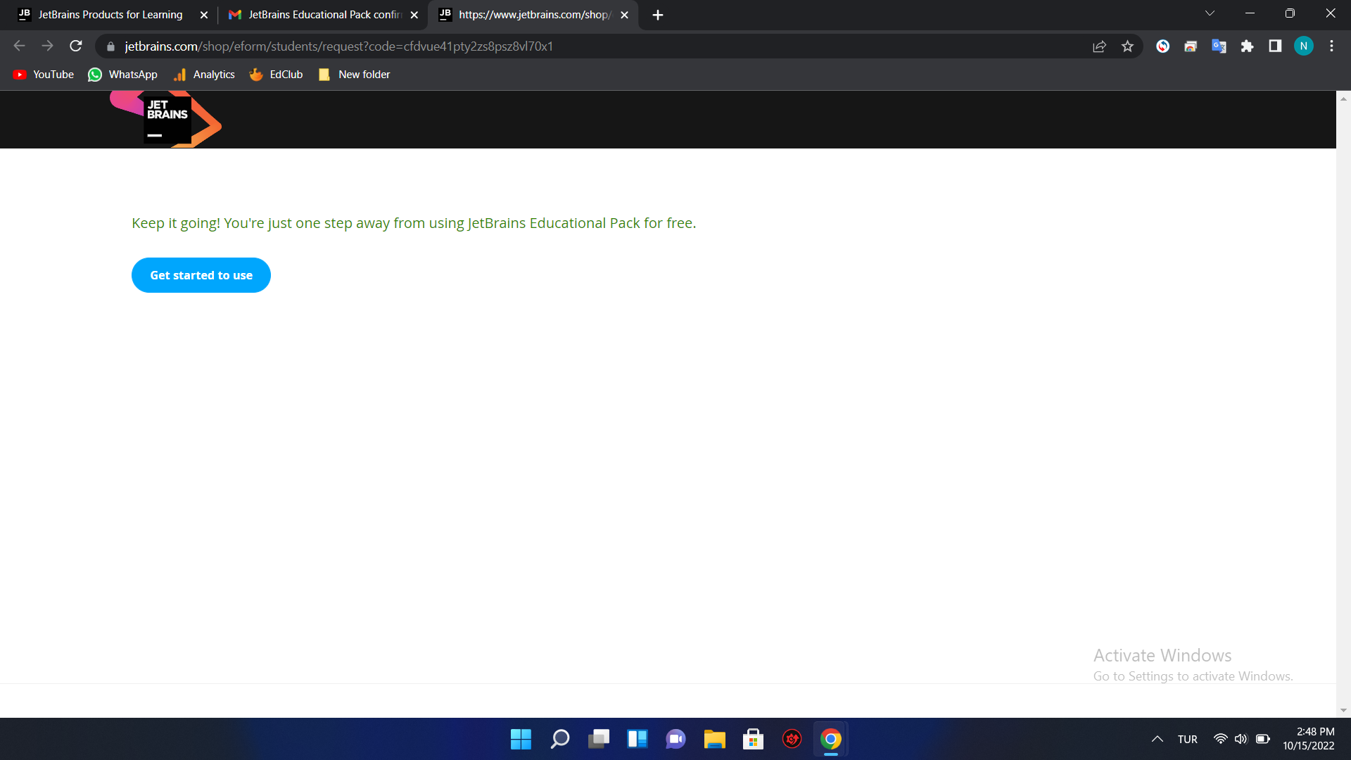Expand the tab search chevron
The width and height of the screenshot is (1351, 760).
pos(1210,14)
